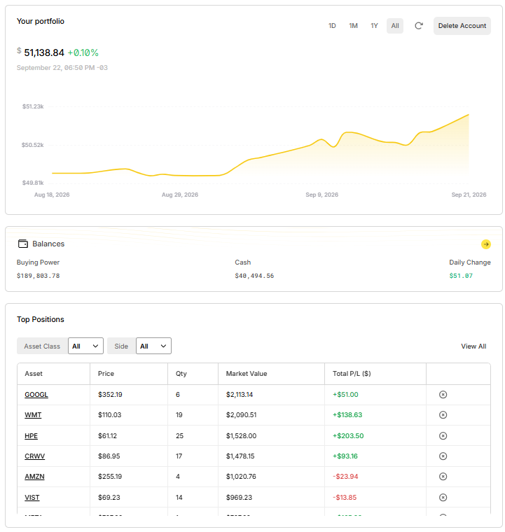
Task: Close the GOOGL position
Action: (443, 394)
